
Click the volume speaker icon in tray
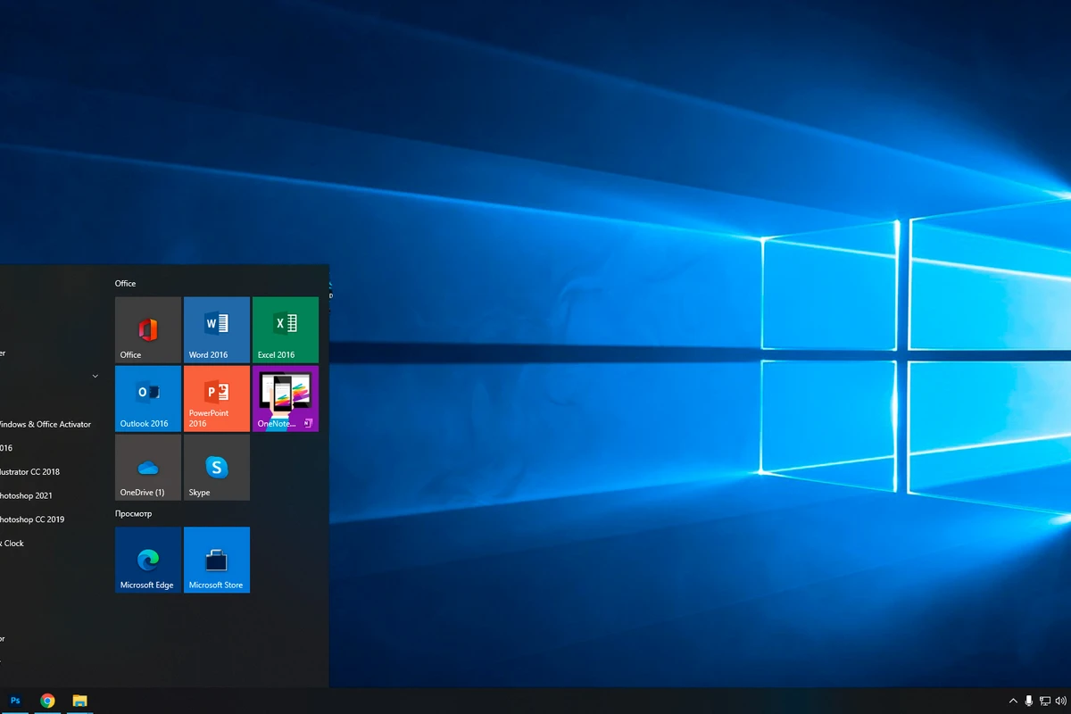point(1060,702)
